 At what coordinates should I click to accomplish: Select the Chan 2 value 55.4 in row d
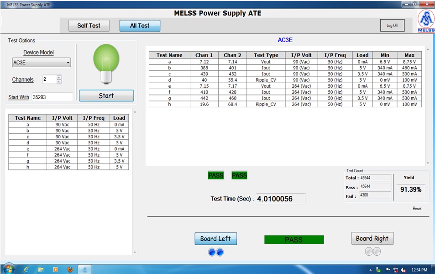(x=232, y=80)
